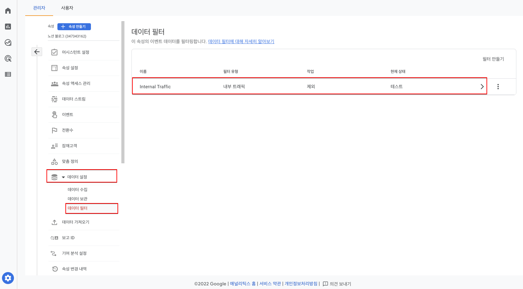The image size is (523, 289).
Task: Click the 노션 블로그 (347343162) property name
Action: tap(67, 36)
